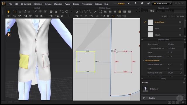Click the avatar head display icon in 3D view

[x=9, y=35]
